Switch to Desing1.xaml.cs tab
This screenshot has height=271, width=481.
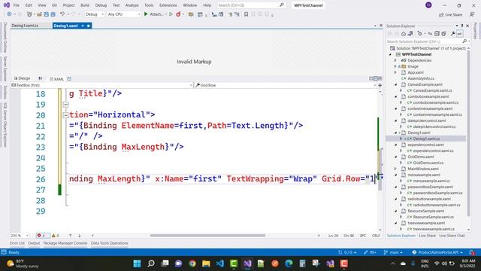25,26
